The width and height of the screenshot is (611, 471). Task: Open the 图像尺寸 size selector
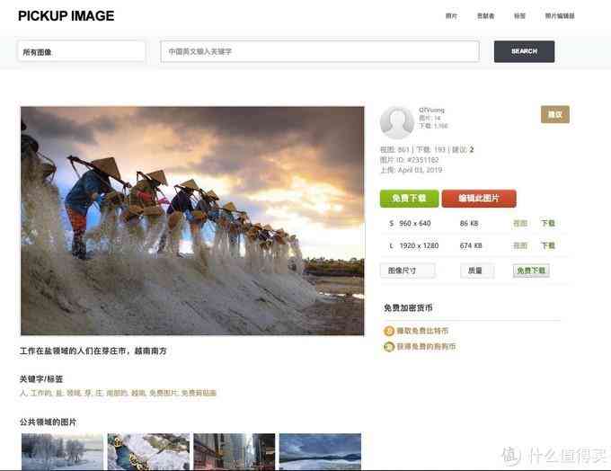(x=407, y=271)
